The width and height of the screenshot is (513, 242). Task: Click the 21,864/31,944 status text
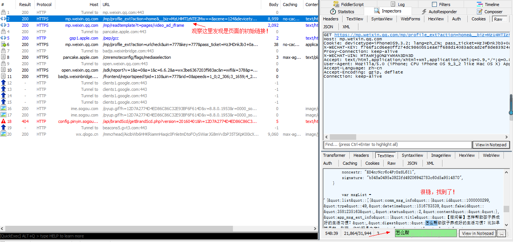point(358,233)
